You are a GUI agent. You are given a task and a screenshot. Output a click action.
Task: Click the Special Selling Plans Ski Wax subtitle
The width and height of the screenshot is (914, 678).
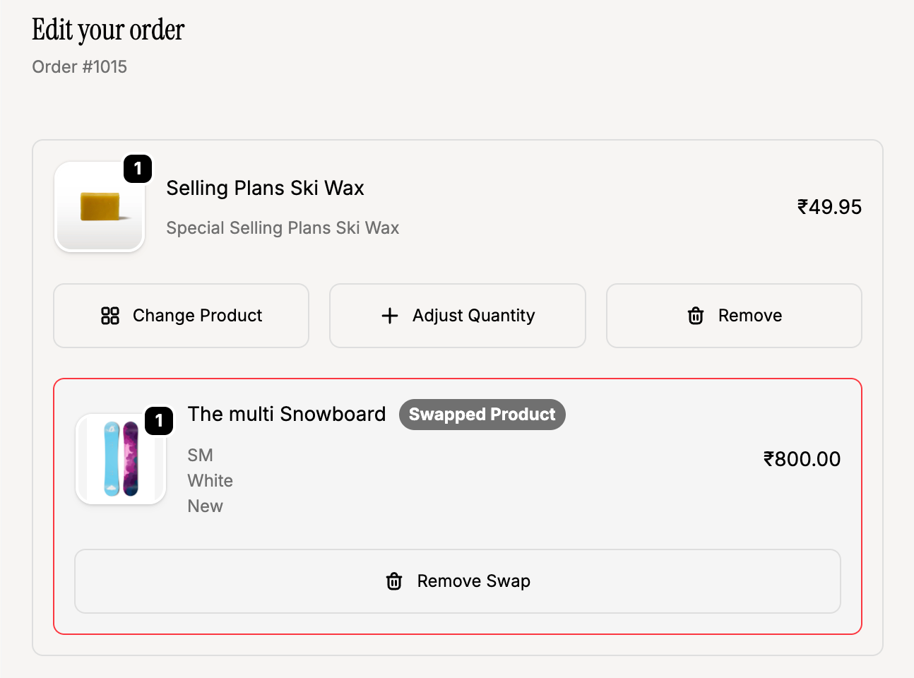pyautogui.click(x=283, y=228)
